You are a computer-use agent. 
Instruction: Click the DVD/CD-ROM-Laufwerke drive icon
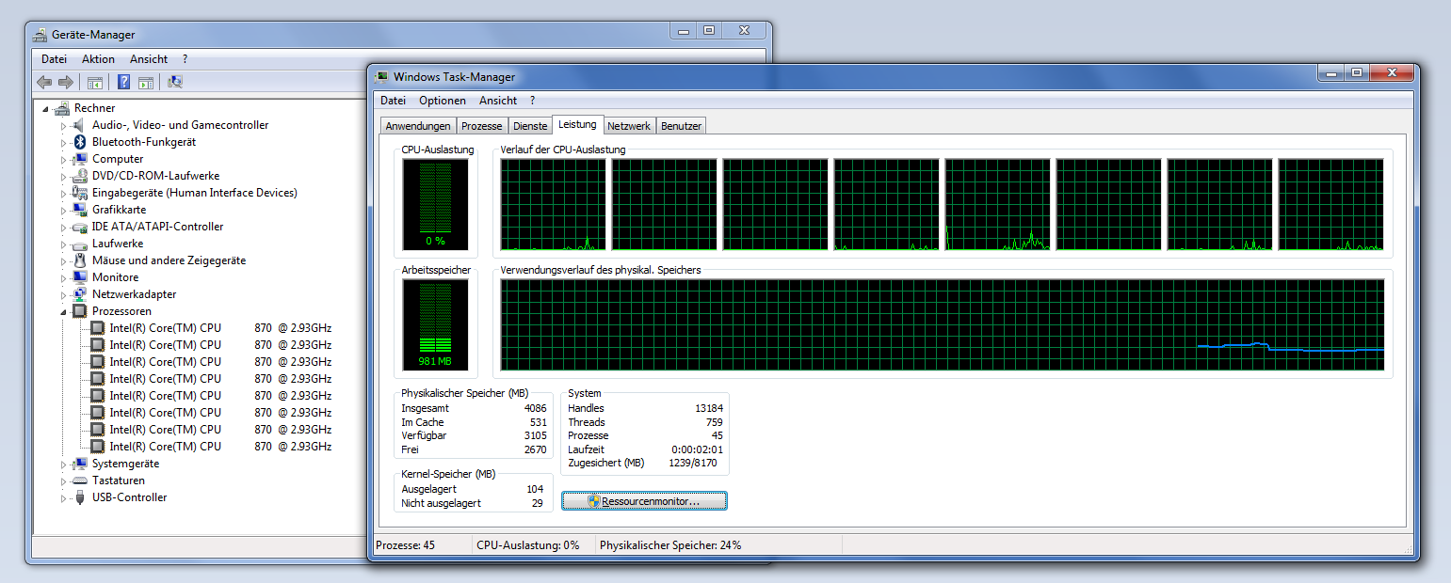[80, 176]
